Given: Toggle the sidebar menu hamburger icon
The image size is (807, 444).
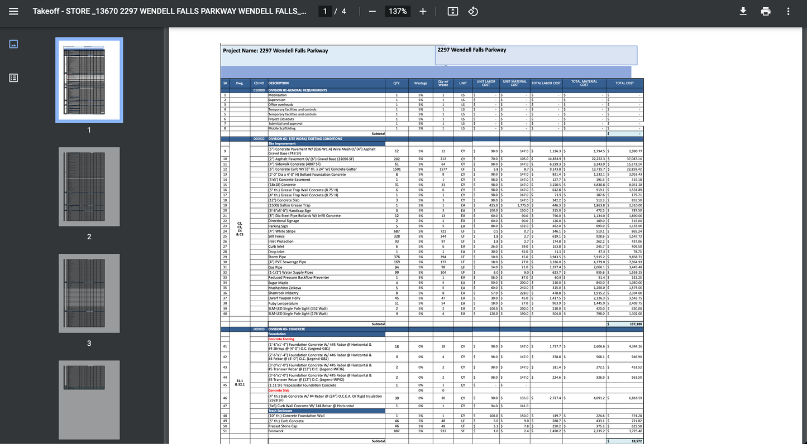Looking at the screenshot, I should (x=13, y=11).
